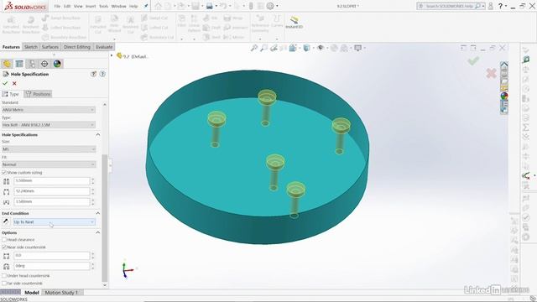Screen dimensions: 537x302
Task: Open the FeatureManager design tree tab
Action: pyautogui.click(x=7, y=64)
